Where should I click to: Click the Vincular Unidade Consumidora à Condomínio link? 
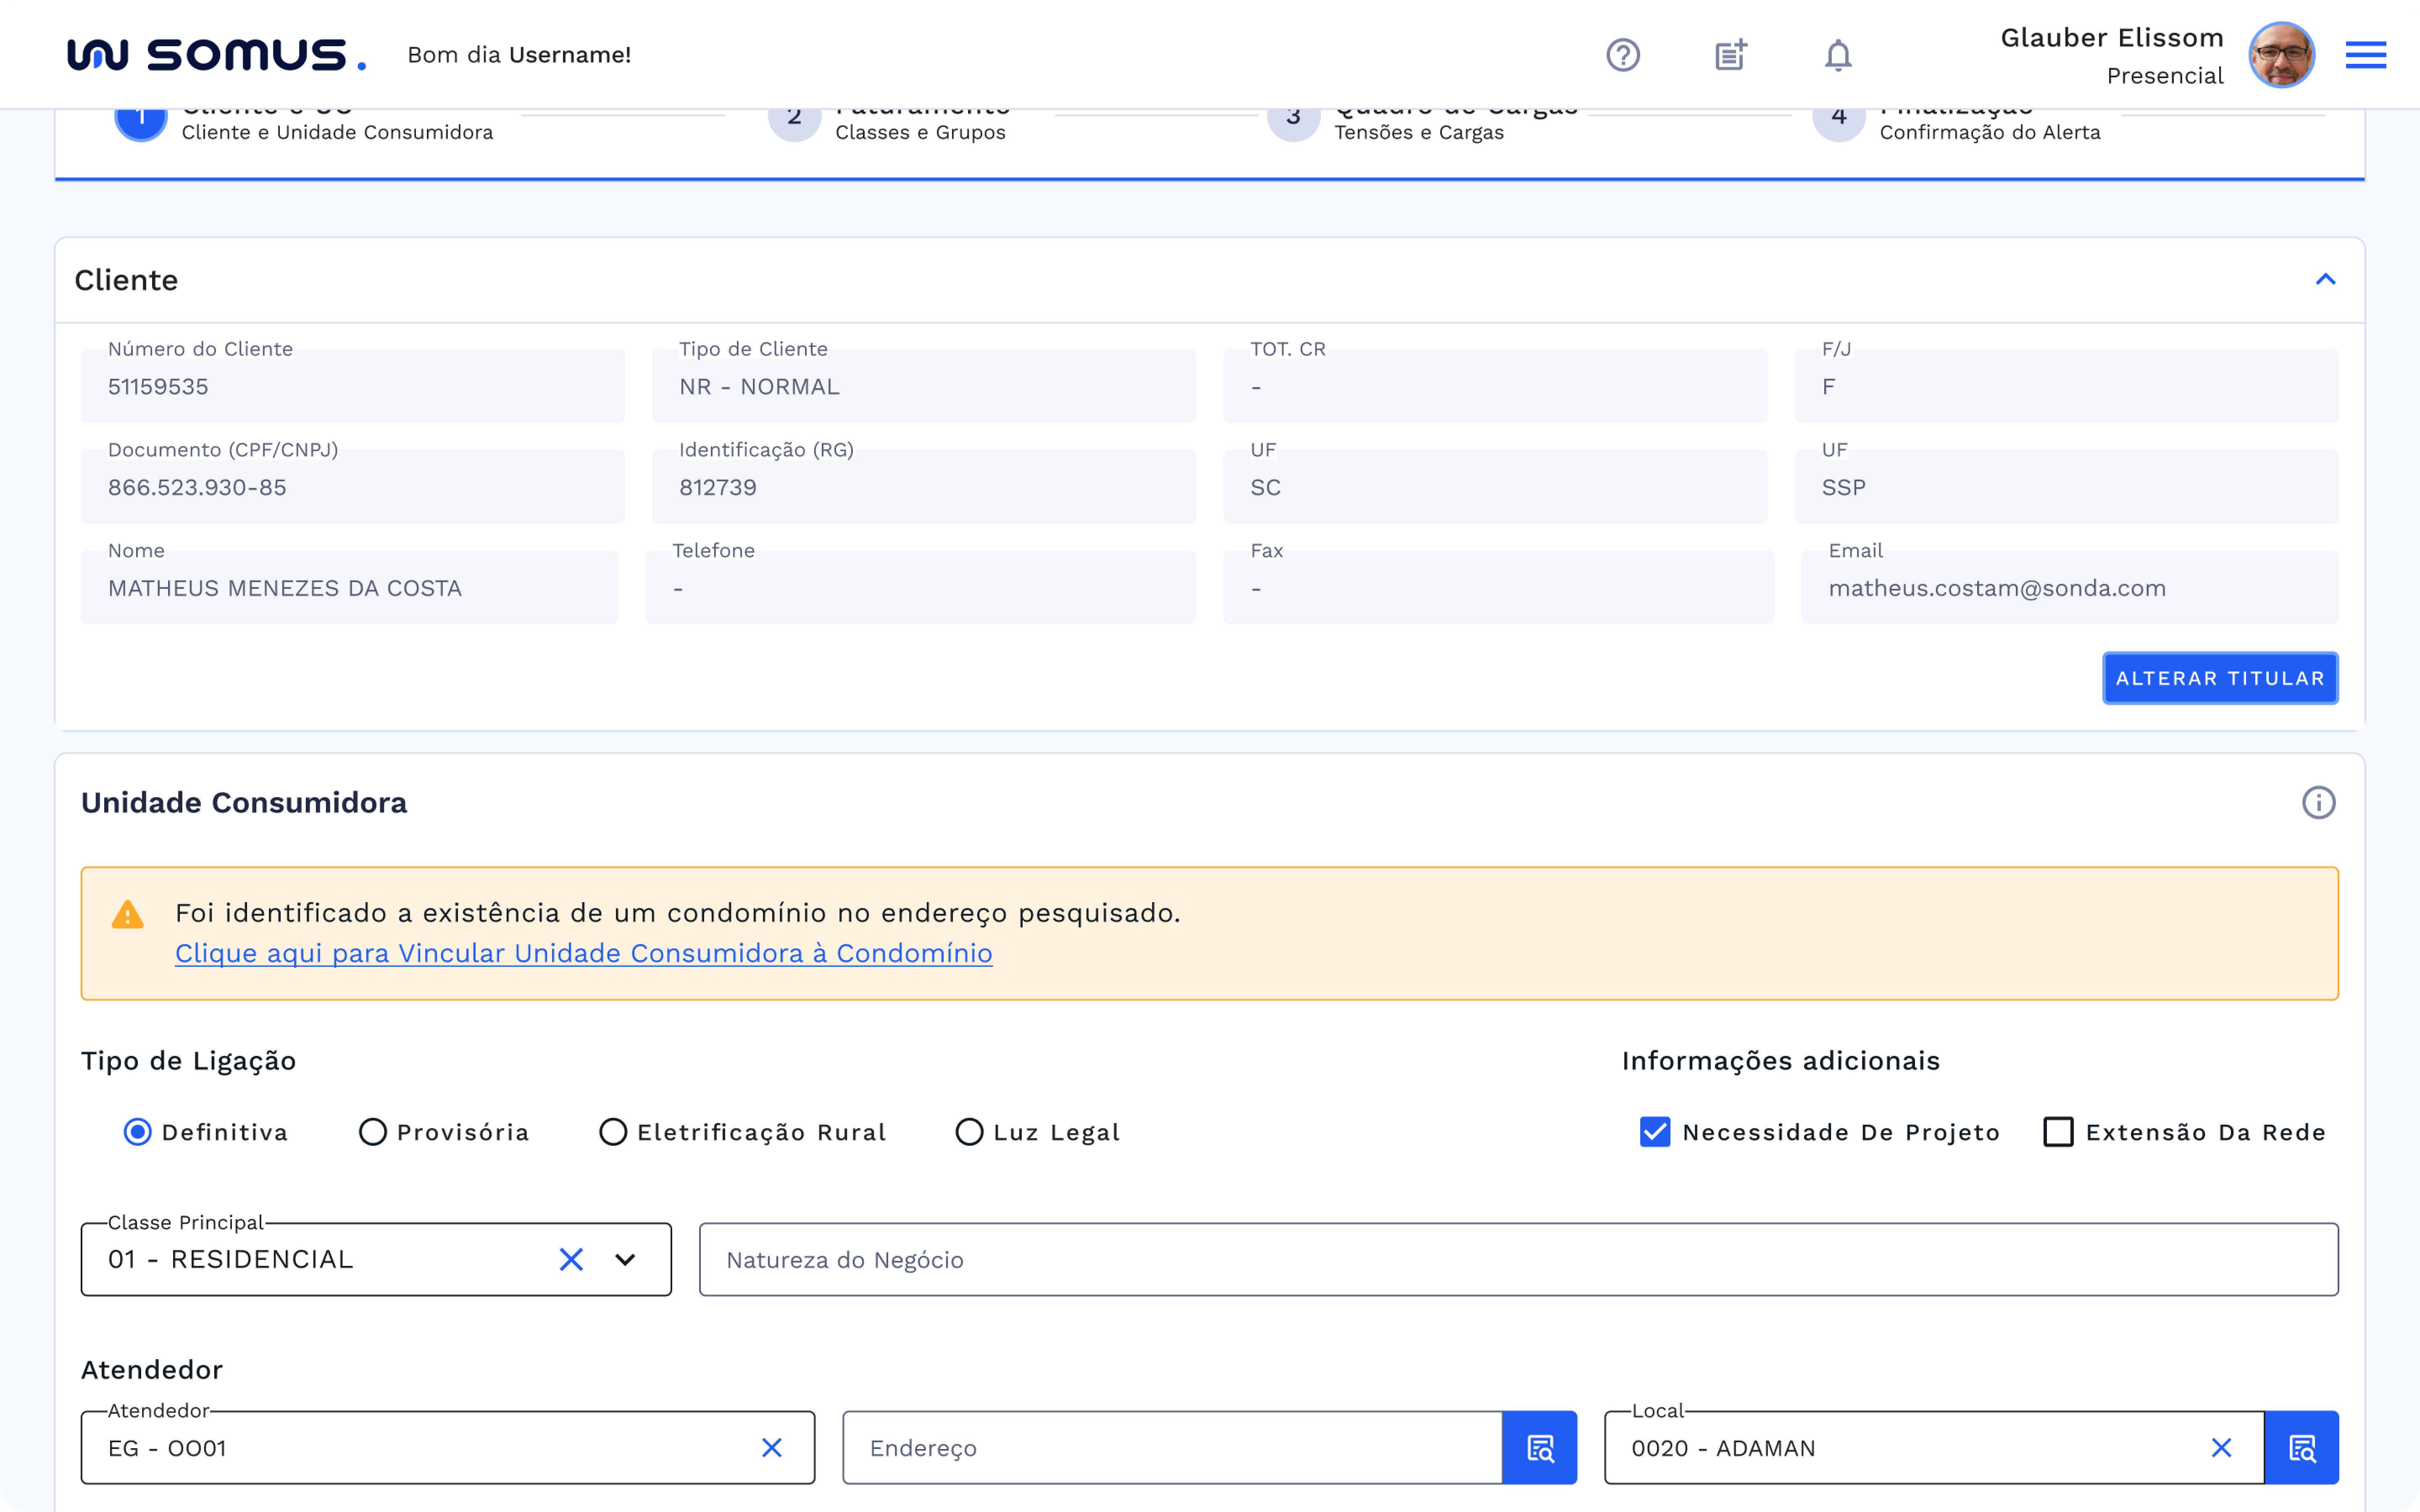583,953
